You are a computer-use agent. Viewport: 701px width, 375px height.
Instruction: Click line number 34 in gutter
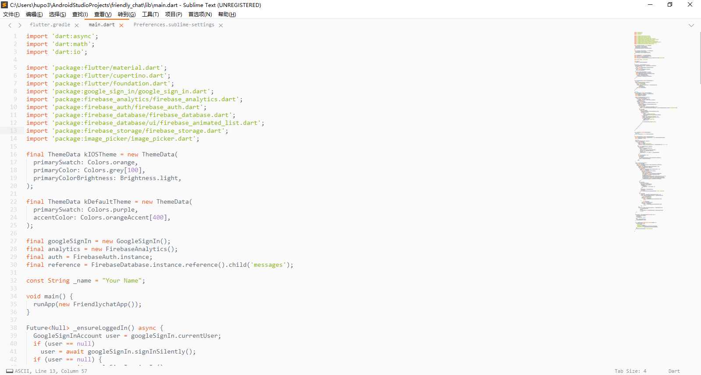(x=13, y=297)
